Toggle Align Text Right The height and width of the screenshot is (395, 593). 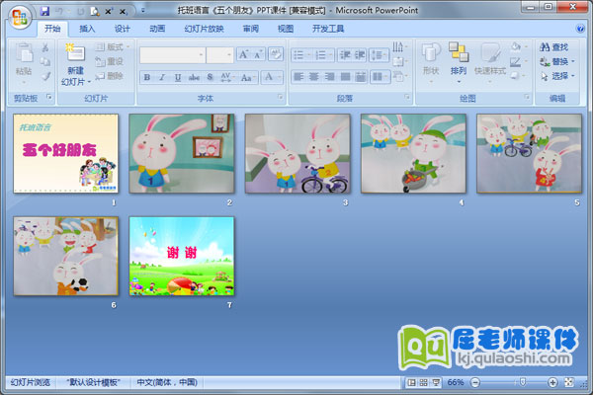[329, 77]
